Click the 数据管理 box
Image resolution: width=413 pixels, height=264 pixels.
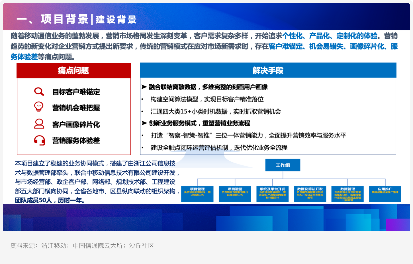(347, 194)
